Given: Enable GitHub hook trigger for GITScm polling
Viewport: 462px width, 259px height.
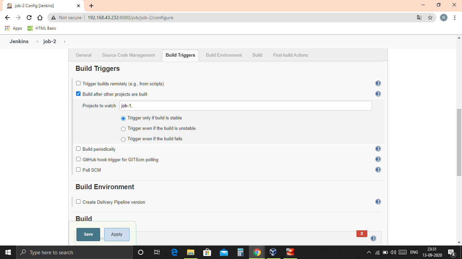Looking at the screenshot, I should point(78,159).
